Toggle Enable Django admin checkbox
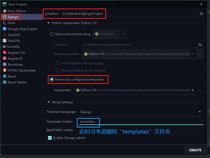This screenshot has height=158, width=210. 50,138
